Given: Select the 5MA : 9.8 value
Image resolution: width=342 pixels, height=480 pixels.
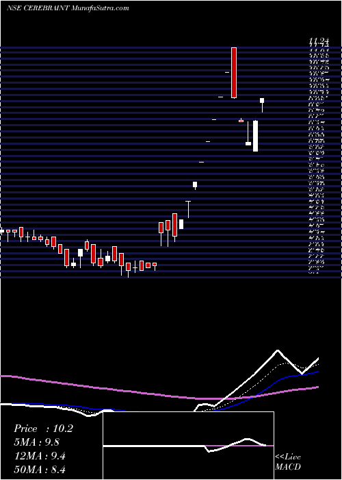Looking at the screenshot, I should pyautogui.click(x=36, y=442).
